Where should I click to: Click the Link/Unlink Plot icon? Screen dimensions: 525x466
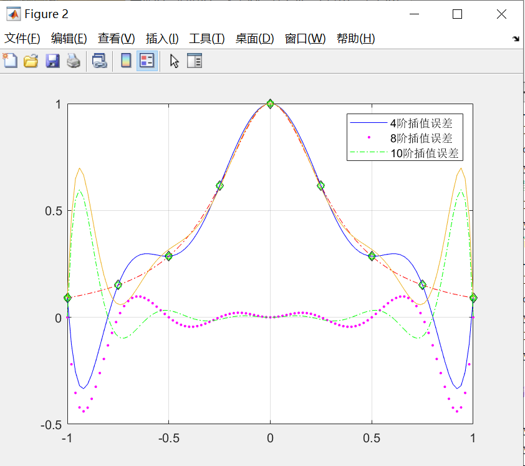coord(99,61)
